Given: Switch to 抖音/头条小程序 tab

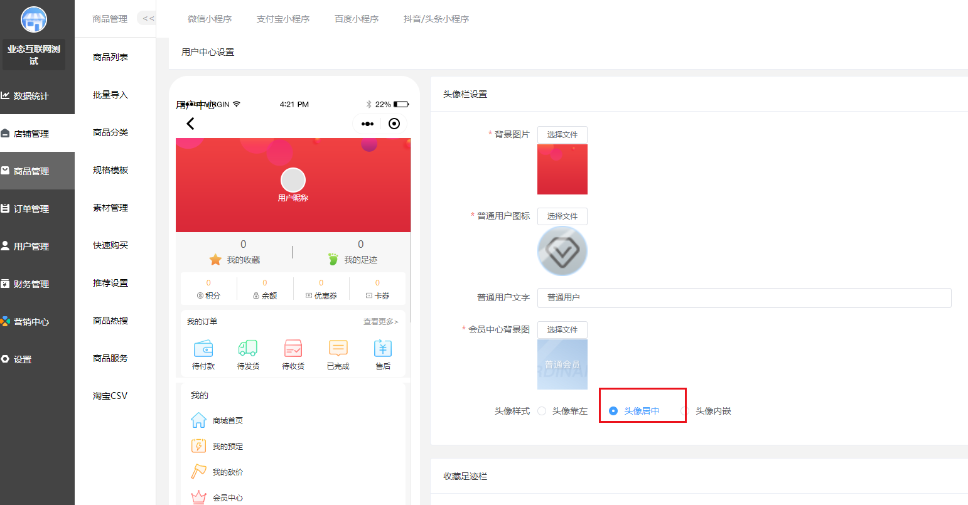Looking at the screenshot, I should pyautogui.click(x=436, y=19).
